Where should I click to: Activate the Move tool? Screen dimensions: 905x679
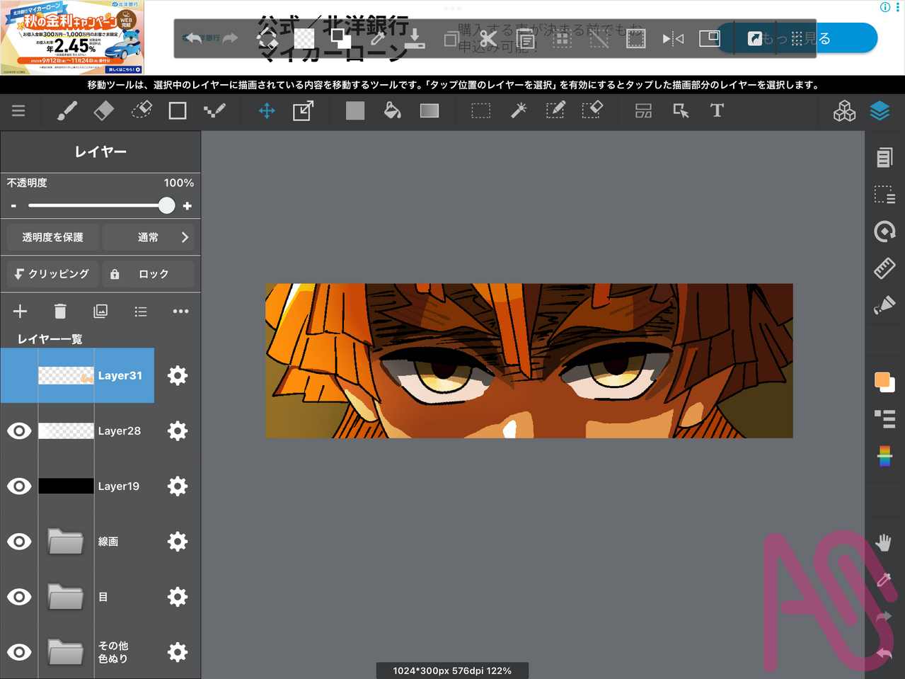pyautogui.click(x=267, y=111)
